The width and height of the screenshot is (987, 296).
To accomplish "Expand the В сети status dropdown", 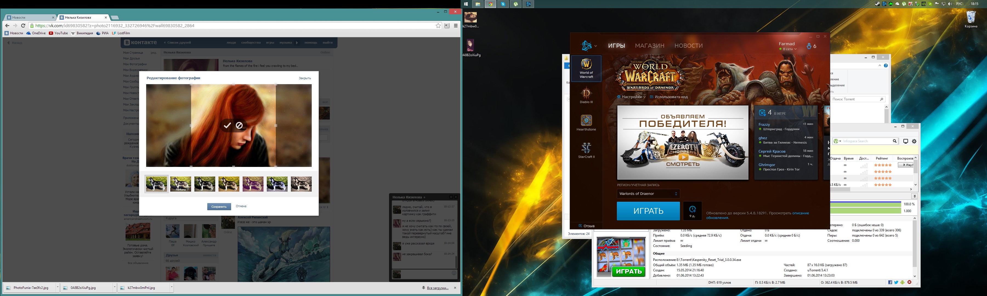I will [x=788, y=49].
